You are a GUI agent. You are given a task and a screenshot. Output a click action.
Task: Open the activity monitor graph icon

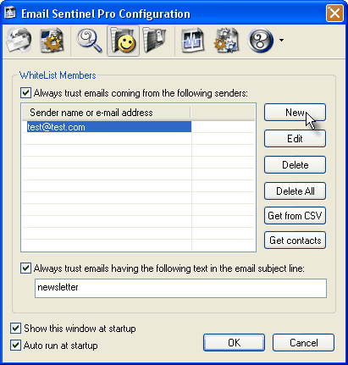(193, 41)
